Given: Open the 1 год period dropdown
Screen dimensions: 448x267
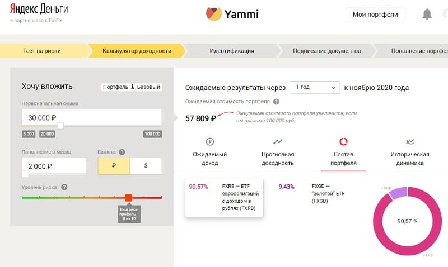Looking at the screenshot, I should click(314, 88).
